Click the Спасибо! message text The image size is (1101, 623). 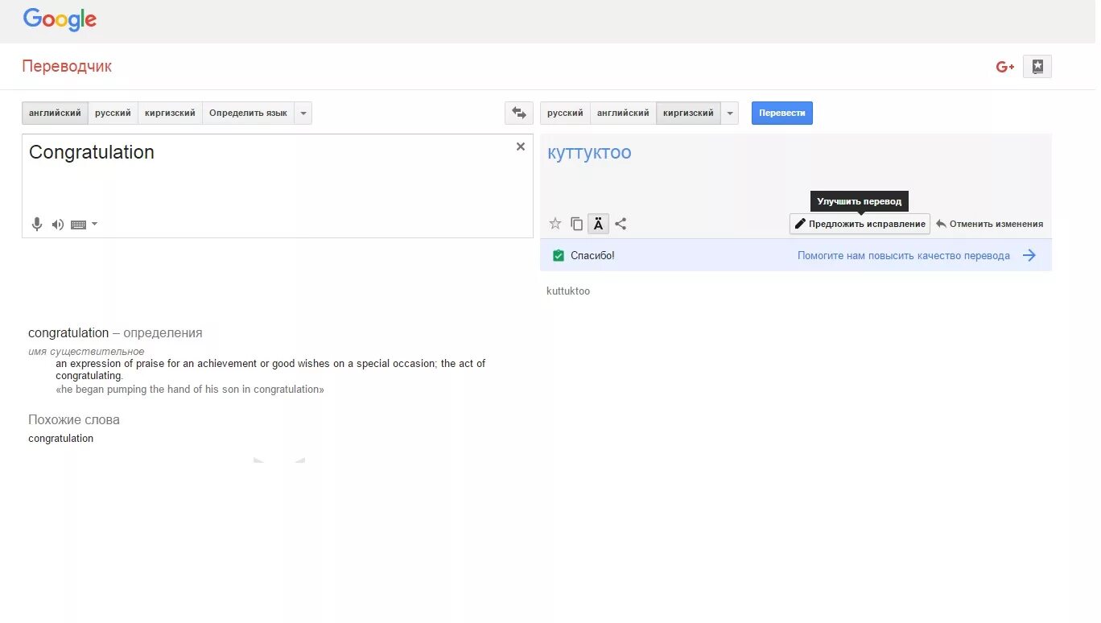[x=592, y=255]
